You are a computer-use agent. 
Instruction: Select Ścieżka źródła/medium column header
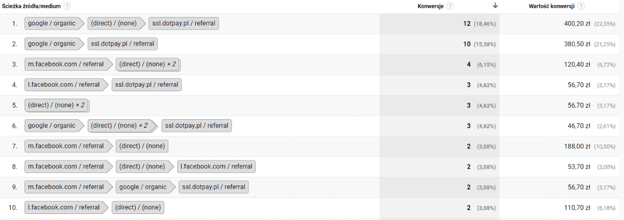click(32, 6)
